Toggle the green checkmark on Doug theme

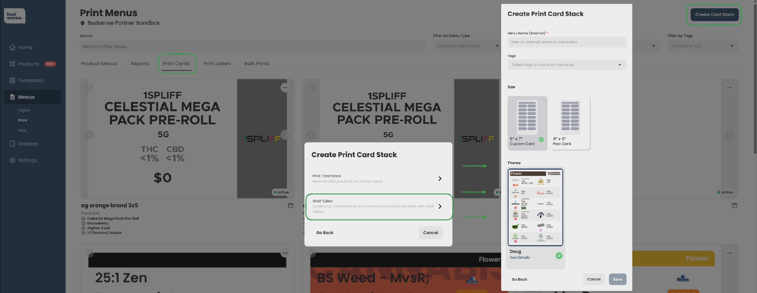559,255
